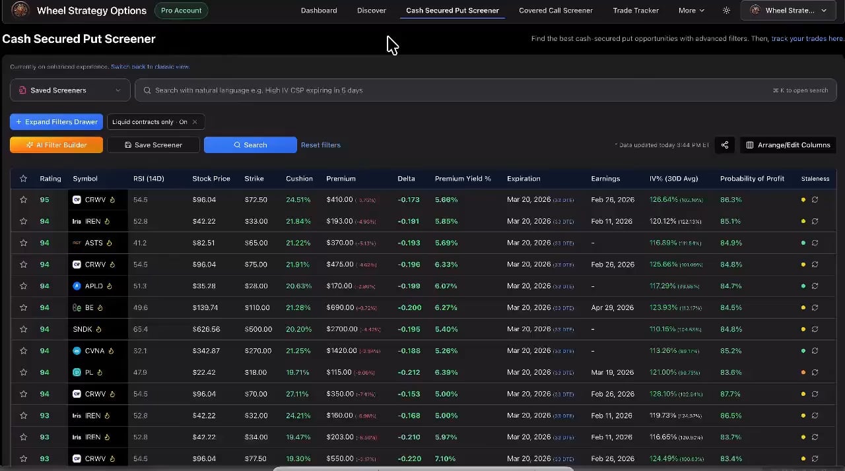Click the $2700.00 premium value

341,329
